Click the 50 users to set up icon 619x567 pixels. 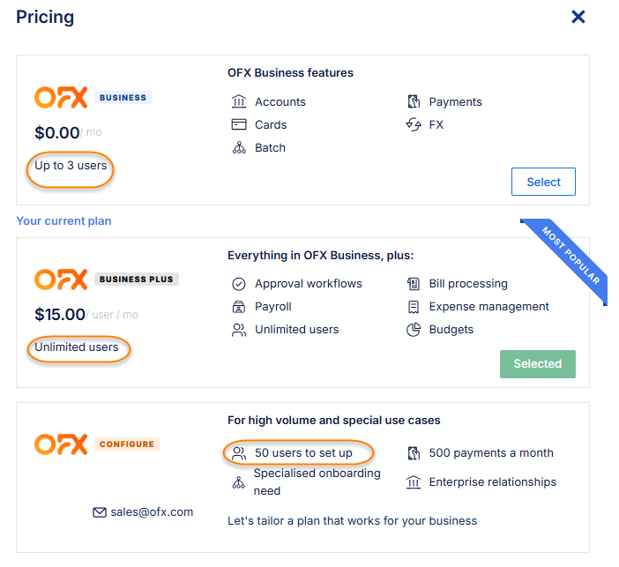(238, 453)
